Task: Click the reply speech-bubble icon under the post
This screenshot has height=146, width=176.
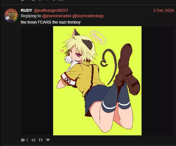Action: point(23,140)
